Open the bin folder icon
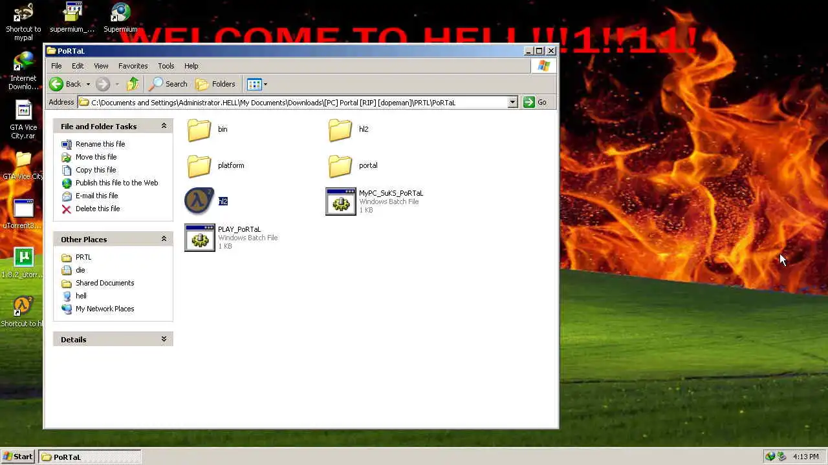 [199, 130]
